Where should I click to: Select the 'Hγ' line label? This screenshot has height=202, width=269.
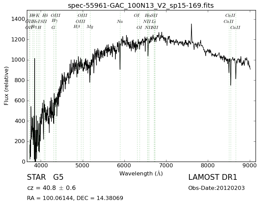(55, 21)
